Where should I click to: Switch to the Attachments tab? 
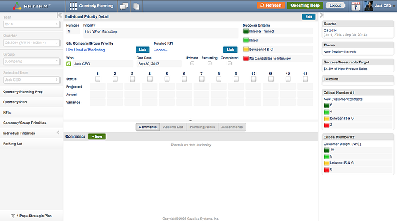[x=232, y=127]
